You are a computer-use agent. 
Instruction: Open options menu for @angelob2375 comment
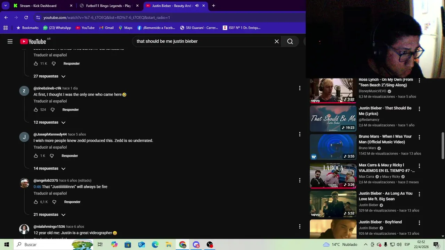300,181
